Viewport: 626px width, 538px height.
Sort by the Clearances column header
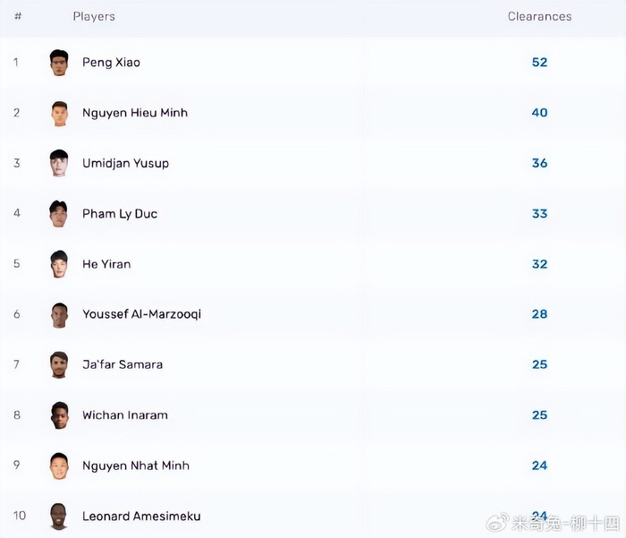pos(539,16)
